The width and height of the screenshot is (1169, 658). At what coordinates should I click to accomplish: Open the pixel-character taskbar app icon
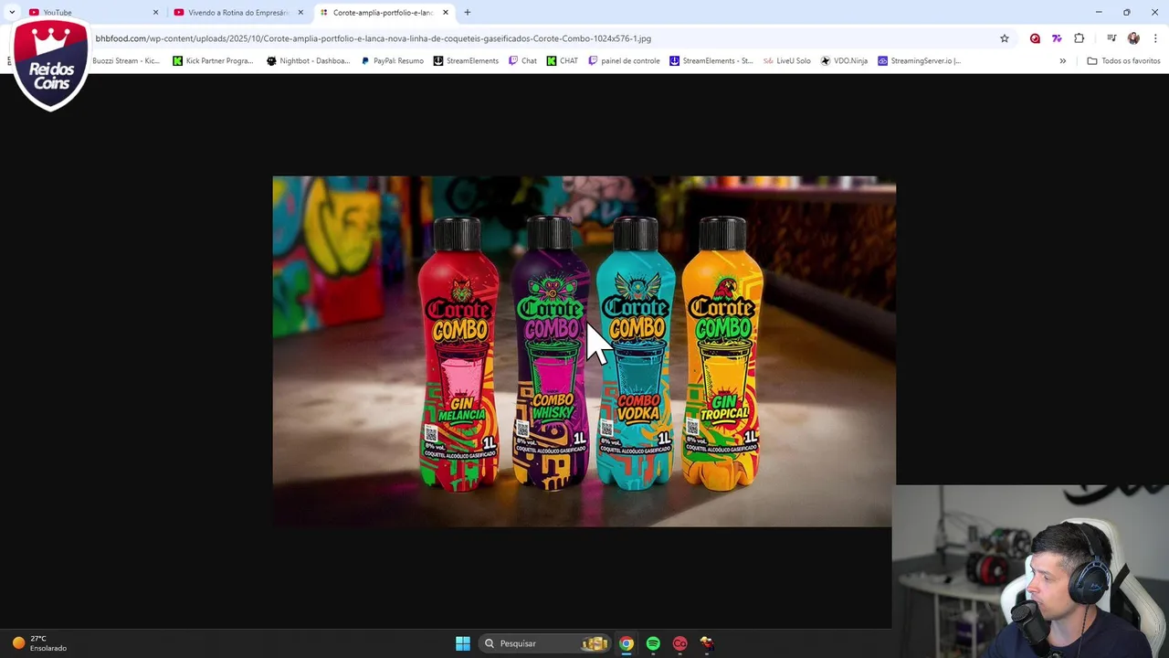coord(707,643)
